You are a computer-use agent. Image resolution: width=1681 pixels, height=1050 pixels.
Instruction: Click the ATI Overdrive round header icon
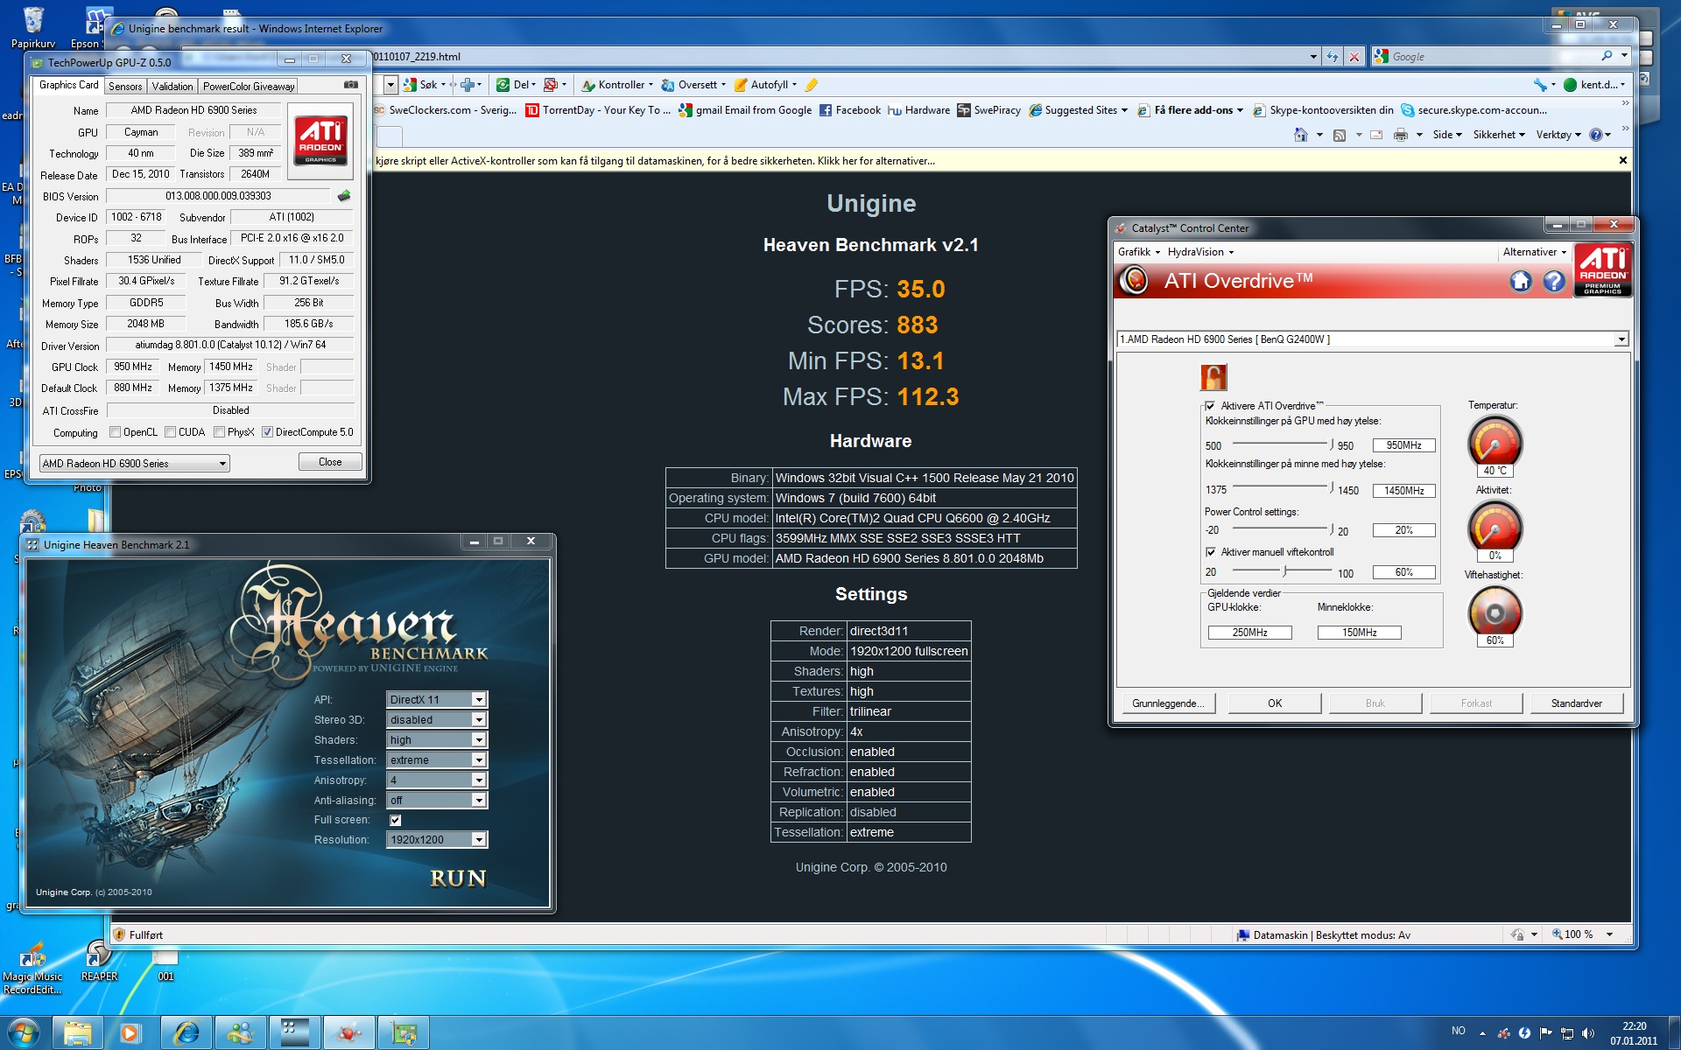click(1135, 281)
